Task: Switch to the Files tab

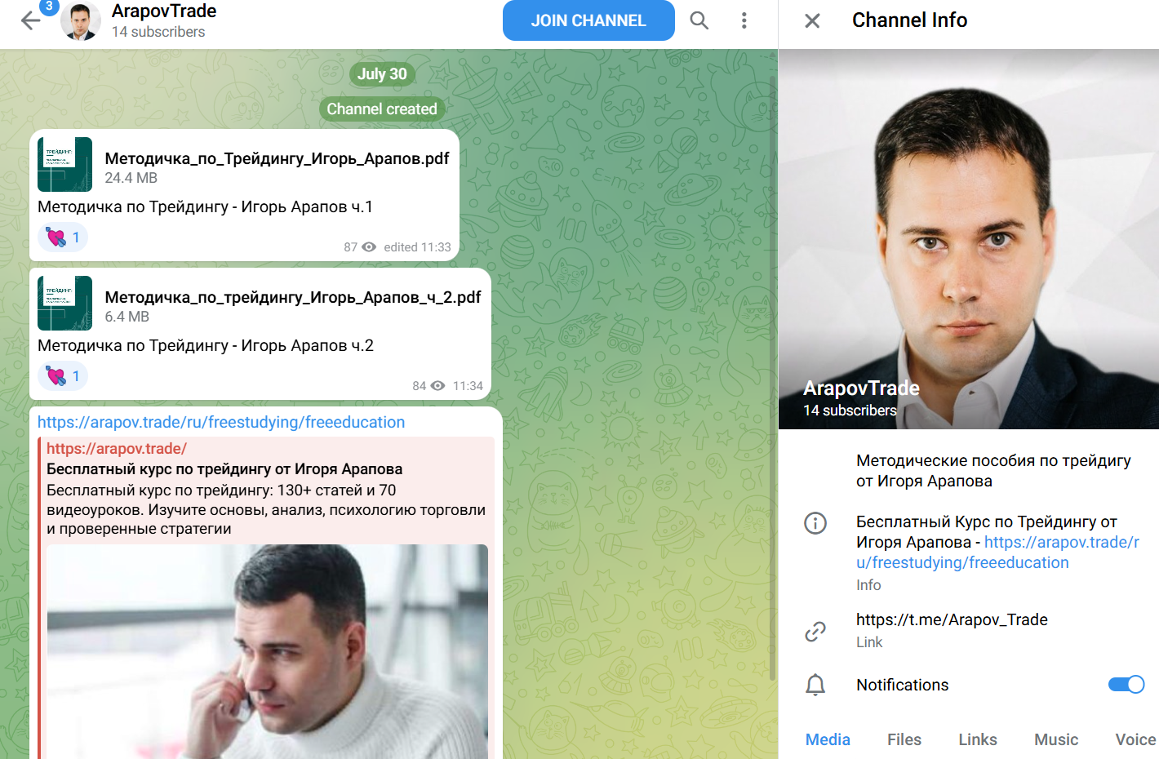Action: pyautogui.click(x=904, y=739)
